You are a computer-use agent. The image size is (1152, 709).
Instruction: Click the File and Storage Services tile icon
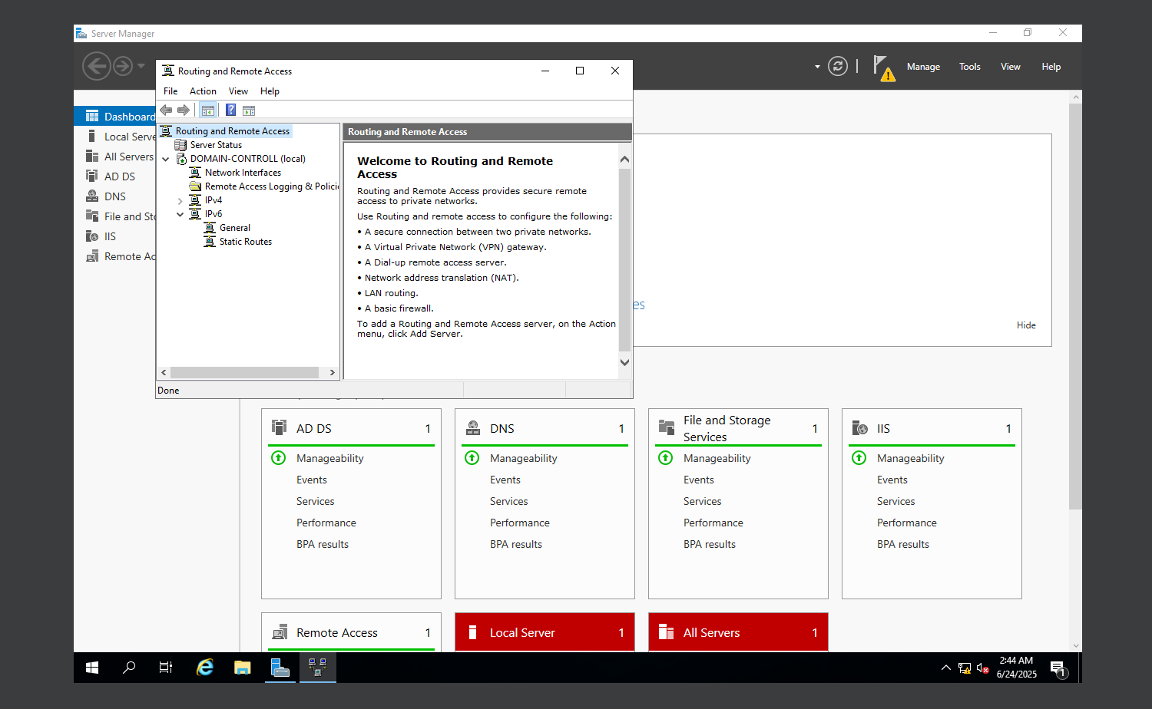tap(666, 428)
